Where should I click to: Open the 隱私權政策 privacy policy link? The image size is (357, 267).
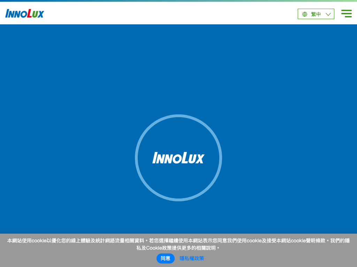192,258
